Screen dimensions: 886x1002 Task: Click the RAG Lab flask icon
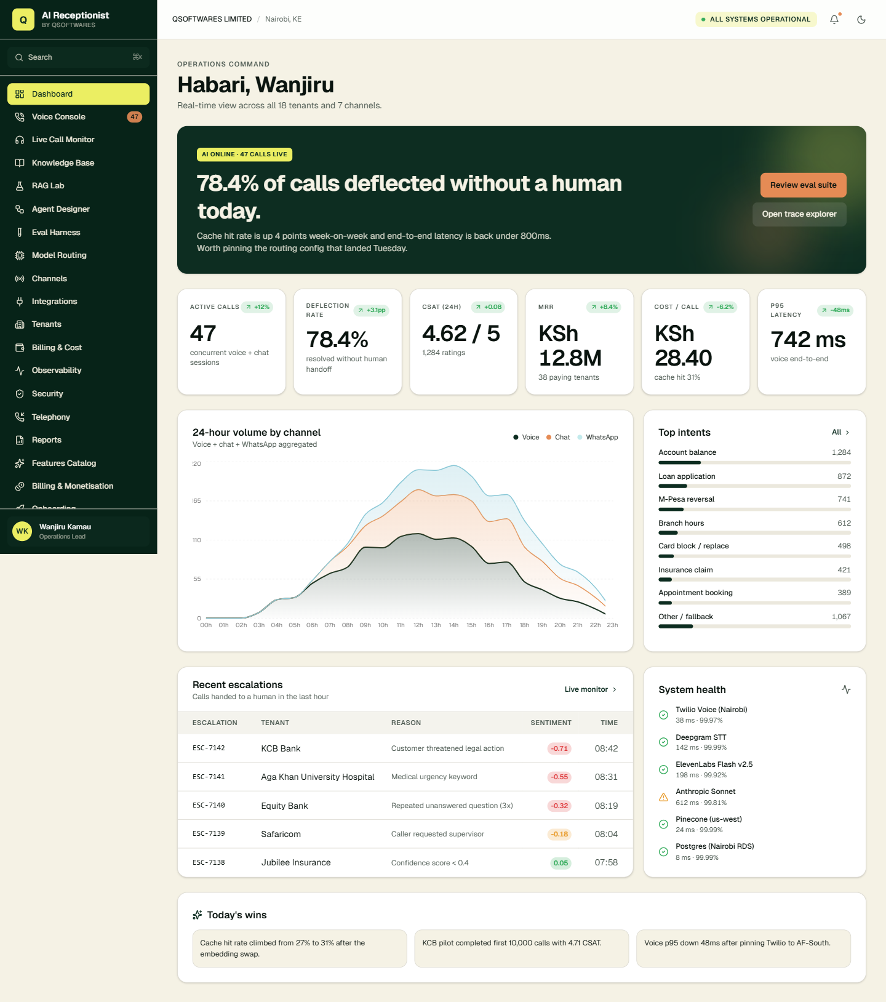tap(20, 186)
